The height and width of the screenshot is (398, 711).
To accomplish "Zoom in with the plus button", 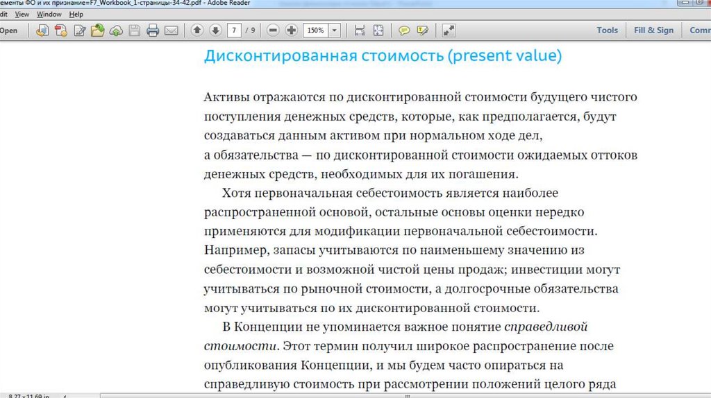I will point(291,31).
